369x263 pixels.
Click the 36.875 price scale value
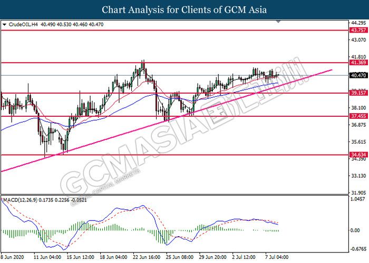(358, 125)
